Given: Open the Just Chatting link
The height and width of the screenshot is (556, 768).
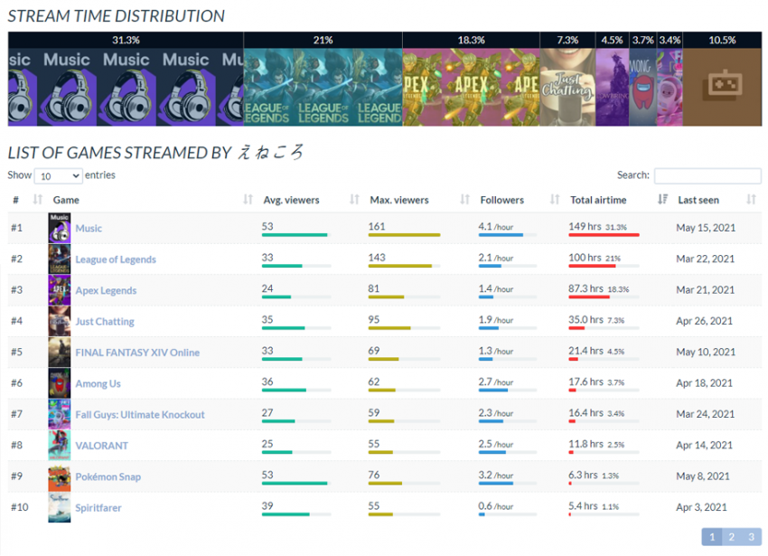Looking at the screenshot, I should [105, 322].
